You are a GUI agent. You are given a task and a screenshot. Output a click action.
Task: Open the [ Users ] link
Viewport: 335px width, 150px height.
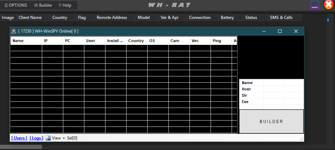19,138
